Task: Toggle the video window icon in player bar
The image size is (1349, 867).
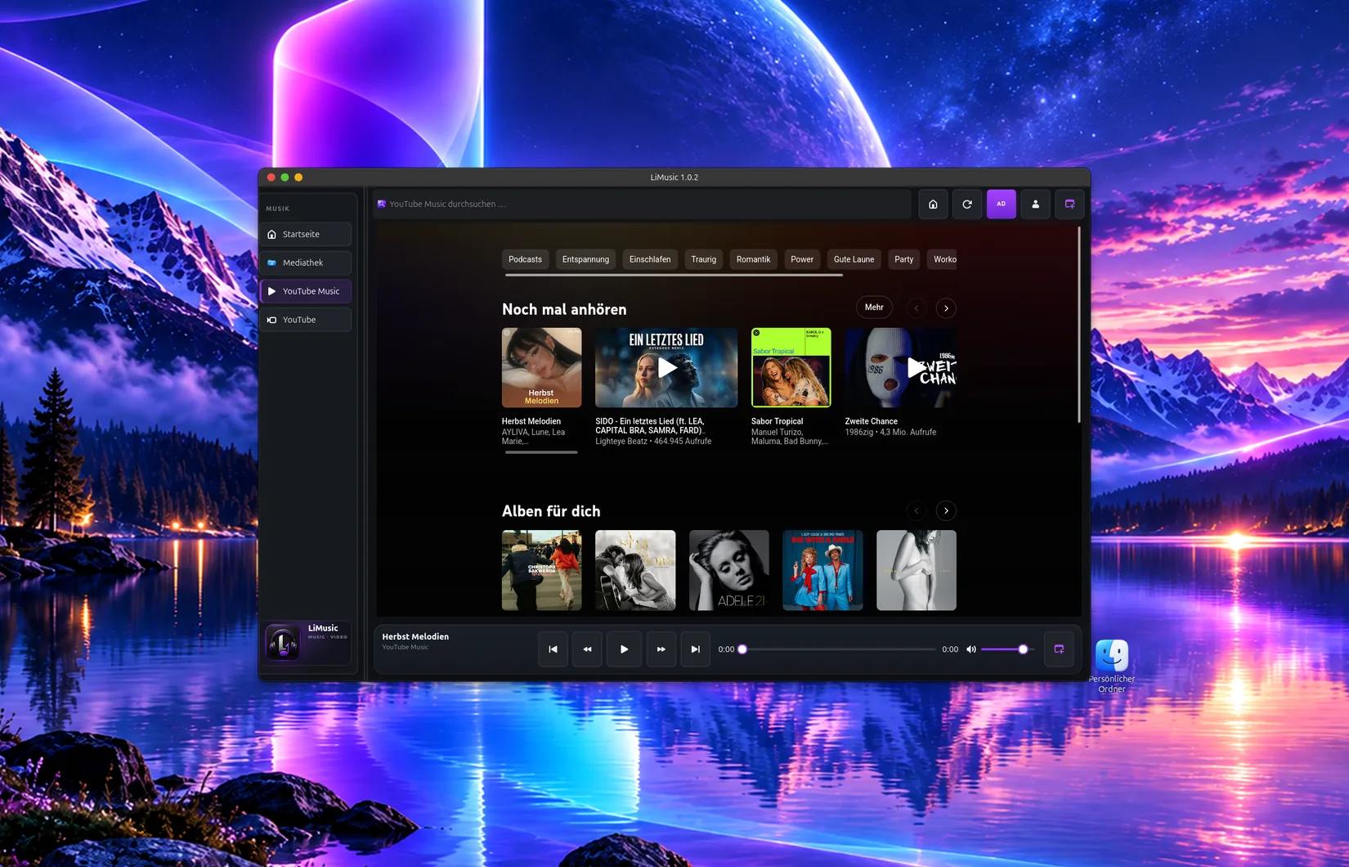Action: pos(1059,649)
